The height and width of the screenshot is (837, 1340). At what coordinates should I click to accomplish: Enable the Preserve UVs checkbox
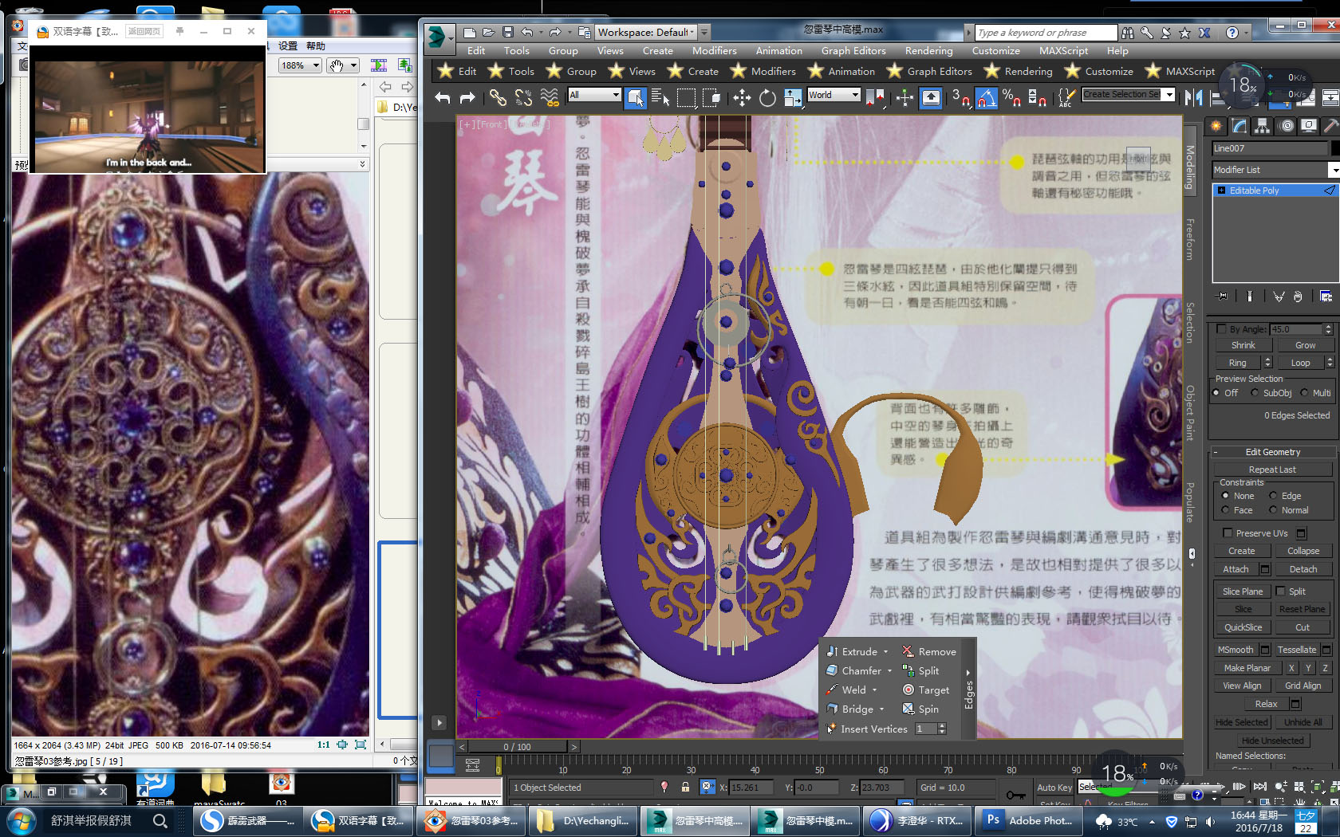[x=1228, y=533]
